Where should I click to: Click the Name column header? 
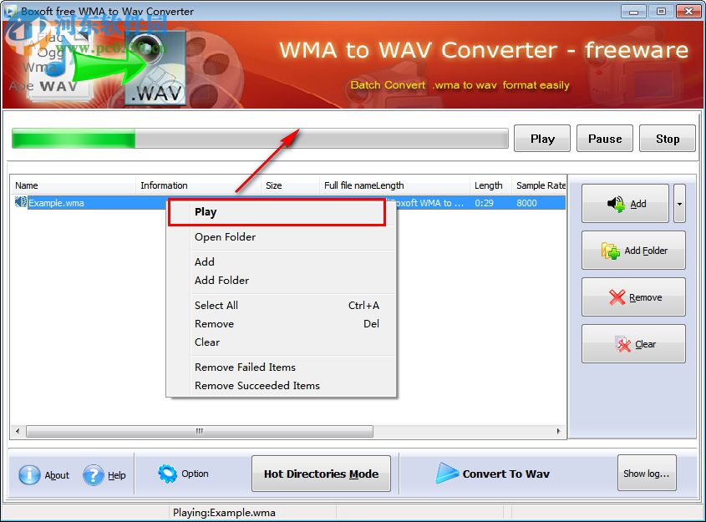[25, 185]
